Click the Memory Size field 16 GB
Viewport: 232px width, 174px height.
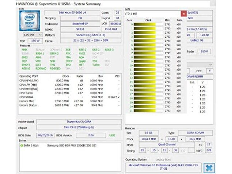pyautogui.click(x=149, y=133)
